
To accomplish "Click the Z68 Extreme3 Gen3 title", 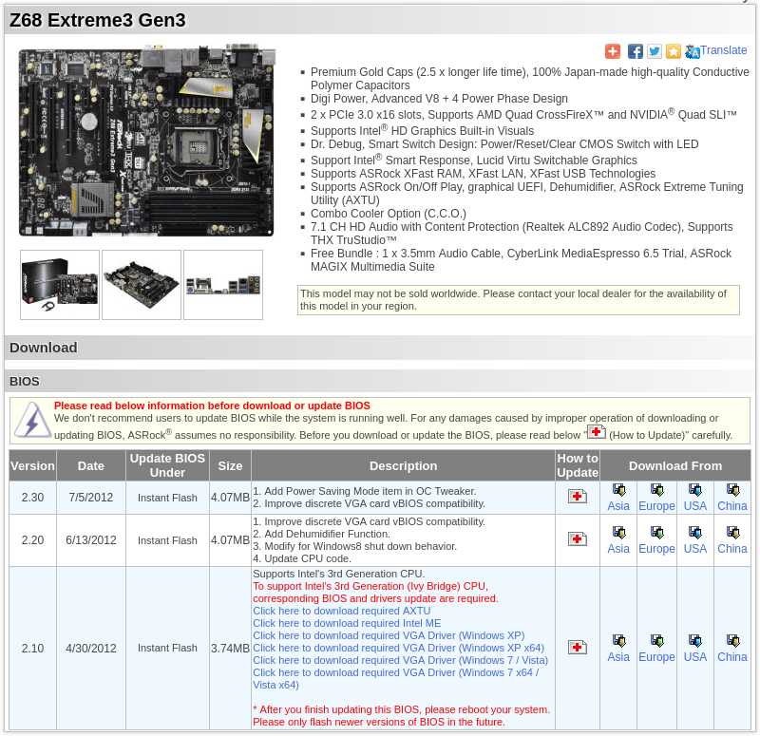I will (98, 20).
